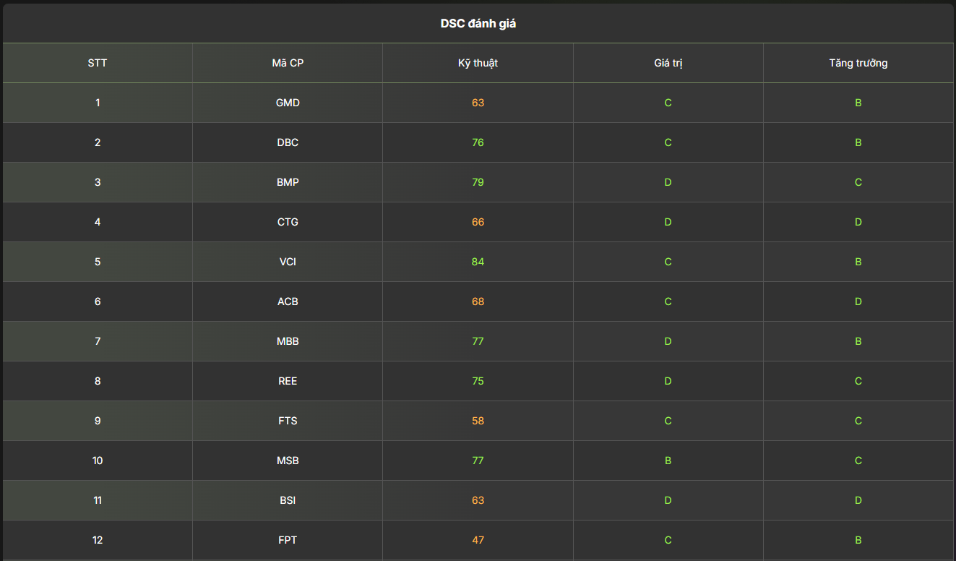
Task: Open the BSI stock code
Action: pos(288,500)
